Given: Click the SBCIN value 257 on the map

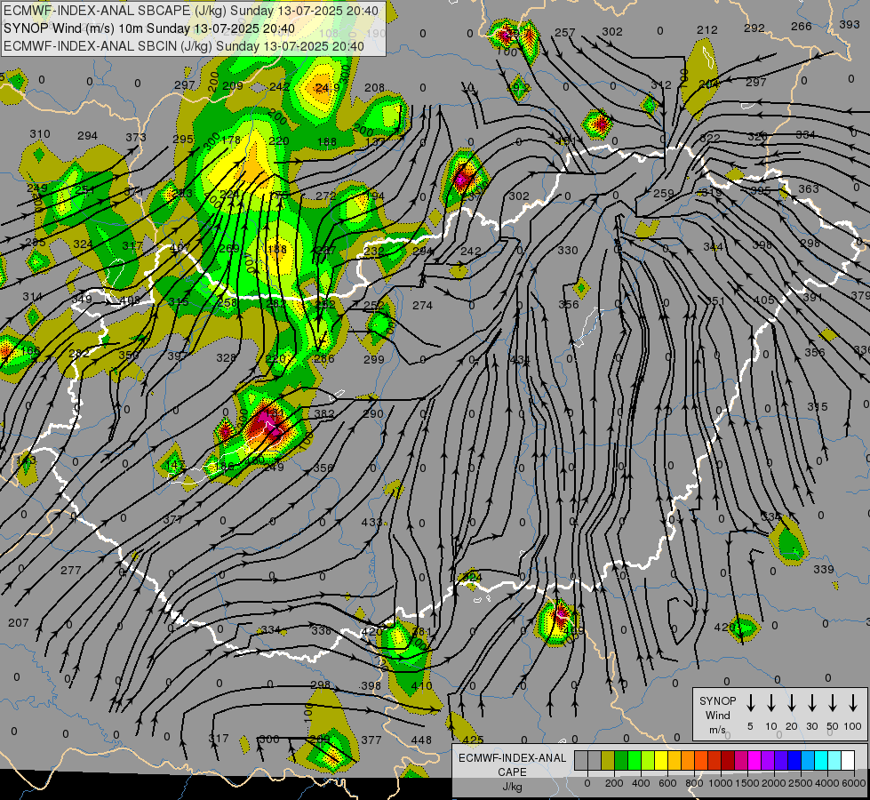Looking at the screenshot, I should (565, 33).
